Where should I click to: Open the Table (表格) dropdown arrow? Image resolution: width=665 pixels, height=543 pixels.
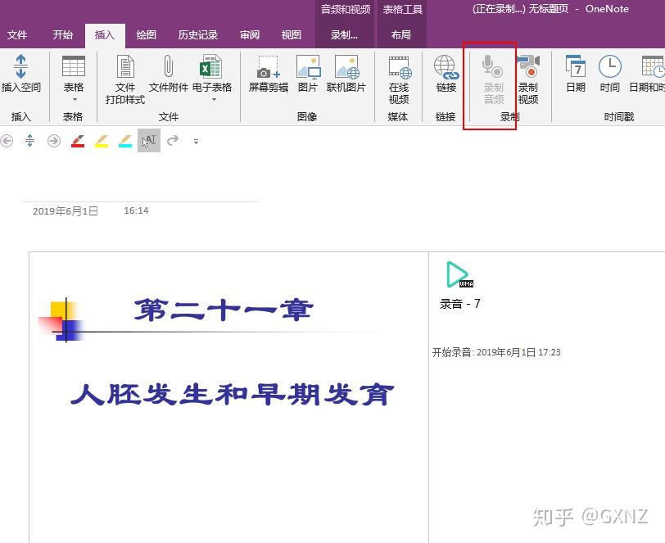[74, 98]
